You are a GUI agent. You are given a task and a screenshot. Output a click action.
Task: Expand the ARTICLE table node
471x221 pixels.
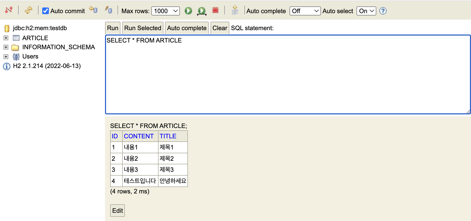tap(6, 38)
